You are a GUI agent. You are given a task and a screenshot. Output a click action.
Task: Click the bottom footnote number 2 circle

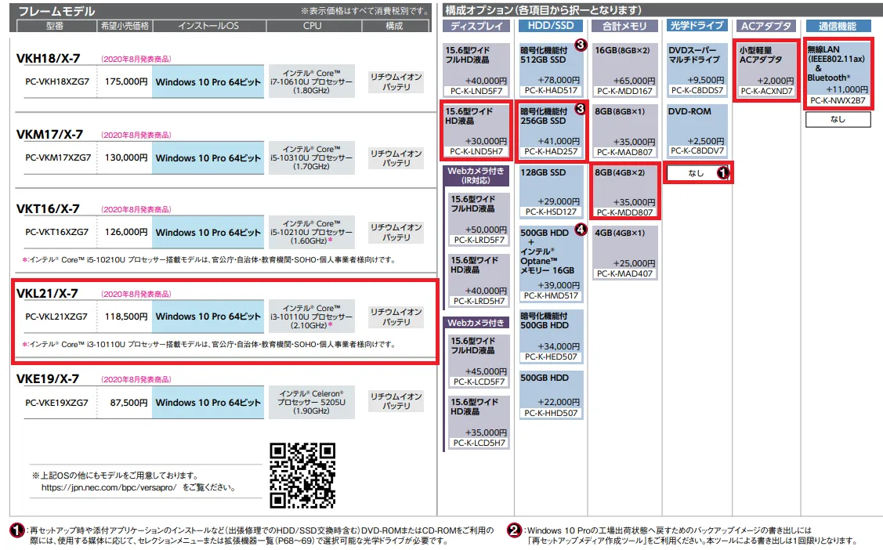click(514, 530)
